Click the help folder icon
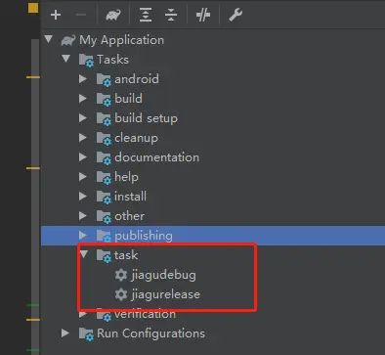The height and width of the screenshot is (355, 385). 104,178
